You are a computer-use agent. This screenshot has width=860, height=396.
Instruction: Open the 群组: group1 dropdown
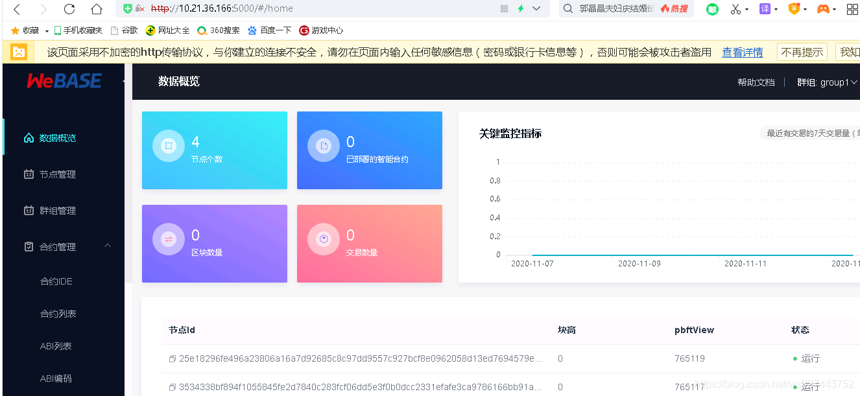[827, 82]
